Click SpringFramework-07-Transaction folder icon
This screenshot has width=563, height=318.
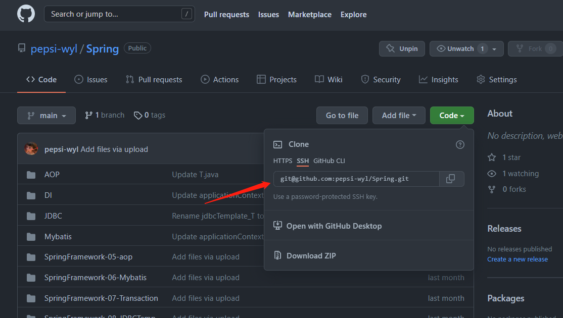31,298
